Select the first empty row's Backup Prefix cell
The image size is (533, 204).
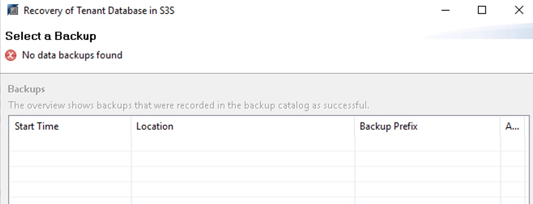tap(427, 144)
